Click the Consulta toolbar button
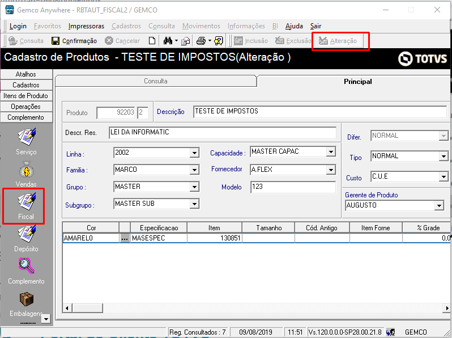452x338 pixels. tap(26, 41)
